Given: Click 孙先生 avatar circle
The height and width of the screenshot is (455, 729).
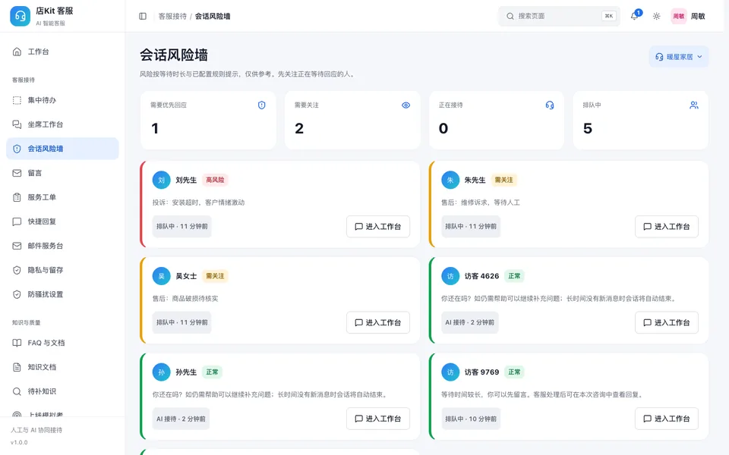Looking at the screenshot, I should 161,372.
